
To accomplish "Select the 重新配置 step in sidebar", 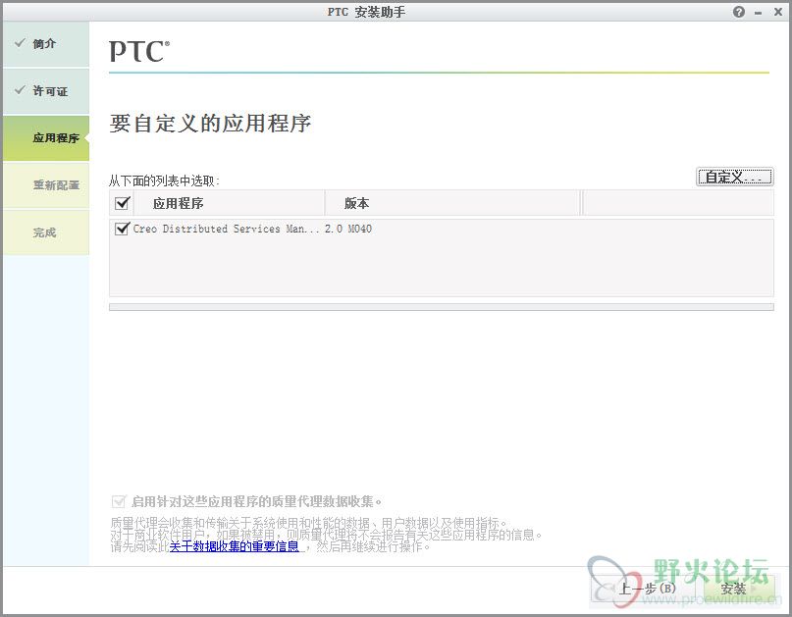I will click(x=46, y=185).
